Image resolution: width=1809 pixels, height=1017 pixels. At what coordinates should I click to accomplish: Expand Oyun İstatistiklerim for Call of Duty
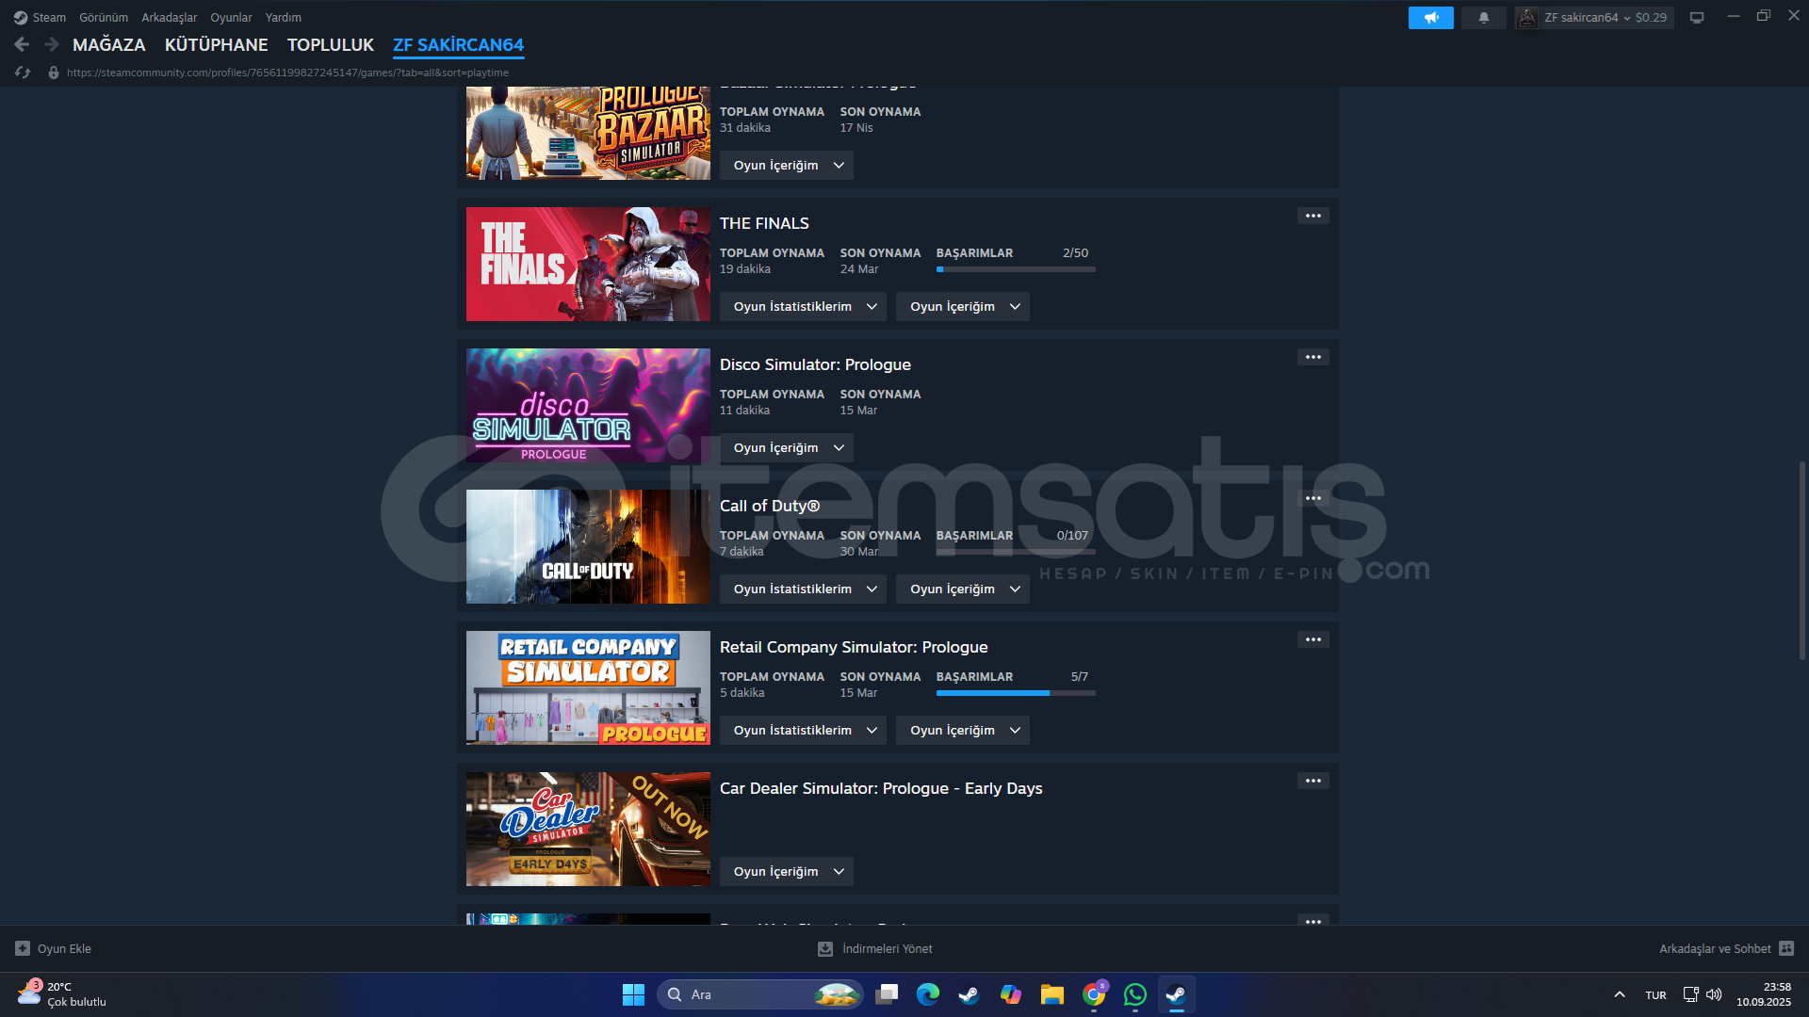803,589
